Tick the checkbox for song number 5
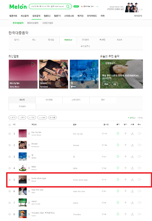Viewport: 152px width, 221px height. click(x=10, y=180)
